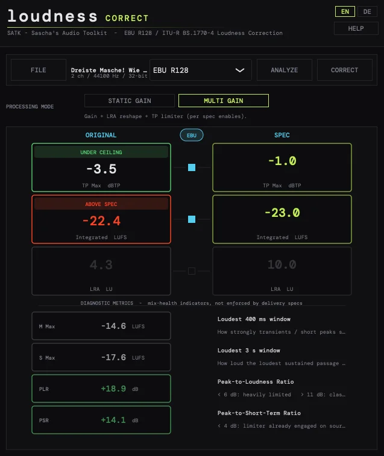Image resolution: width=384 pixels, height=456 pixels.
Task: Click the original TP Max -3.5 card
Action: tap(101, 167)
